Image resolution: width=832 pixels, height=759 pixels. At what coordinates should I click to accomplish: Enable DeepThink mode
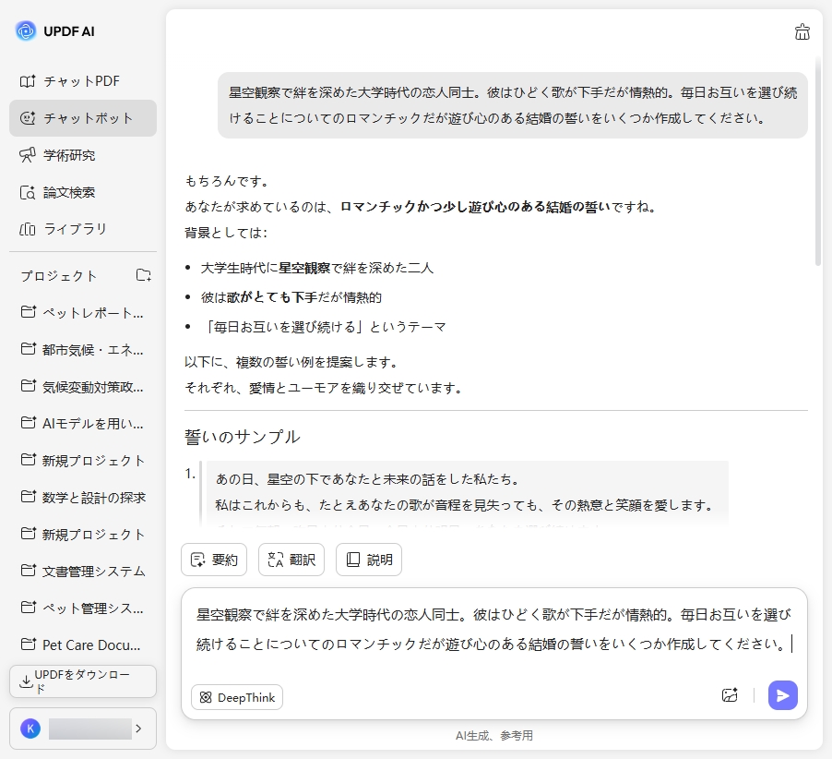point(236,697)
